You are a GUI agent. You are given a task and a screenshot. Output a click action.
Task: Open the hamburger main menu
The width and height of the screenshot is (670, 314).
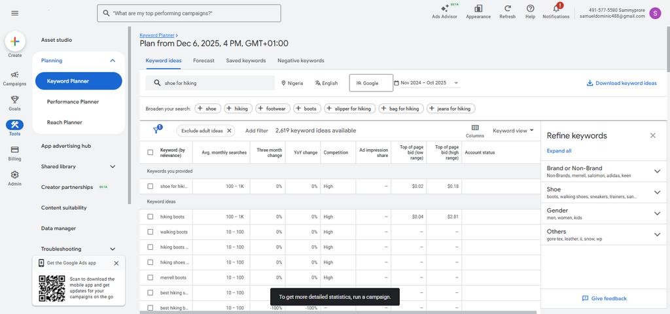coord(15,13)
